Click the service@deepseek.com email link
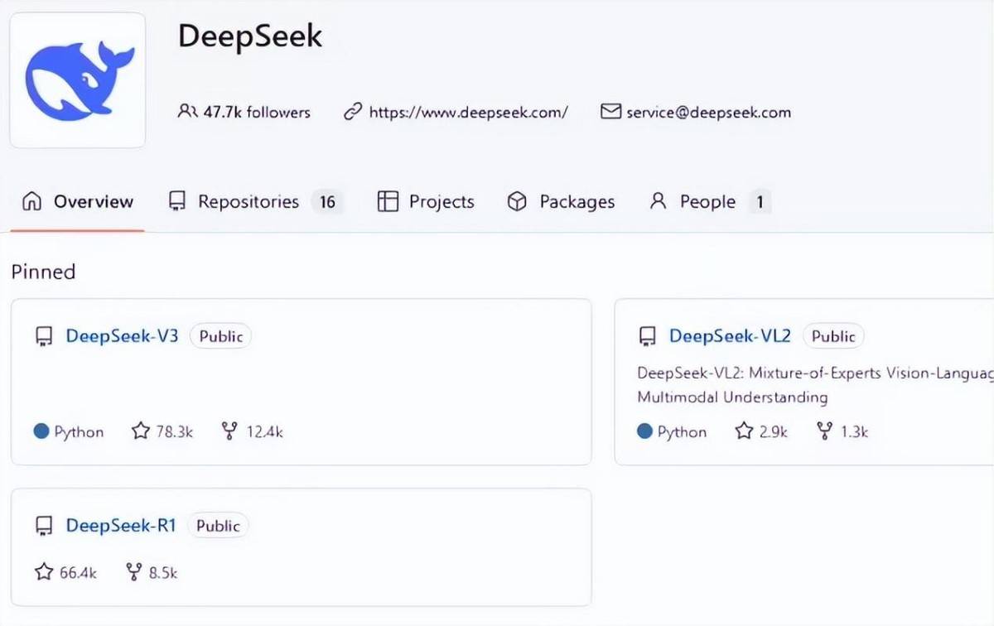This screenshot has width=994, height=626. (708, 113)
